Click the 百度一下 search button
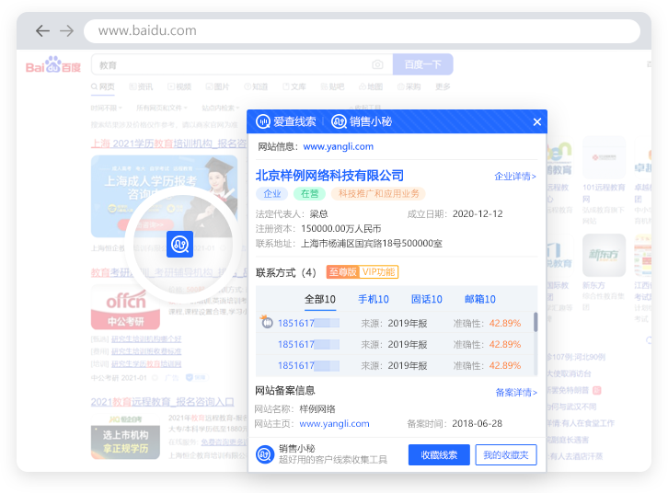 tap(422, 64)
